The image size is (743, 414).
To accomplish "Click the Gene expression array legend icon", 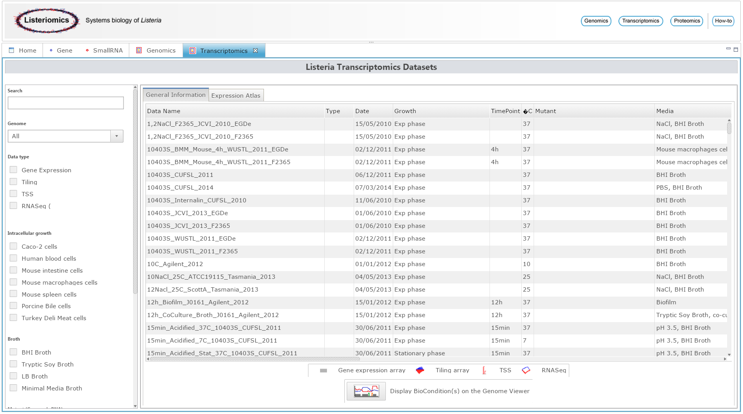I will (x=324, y=370).
